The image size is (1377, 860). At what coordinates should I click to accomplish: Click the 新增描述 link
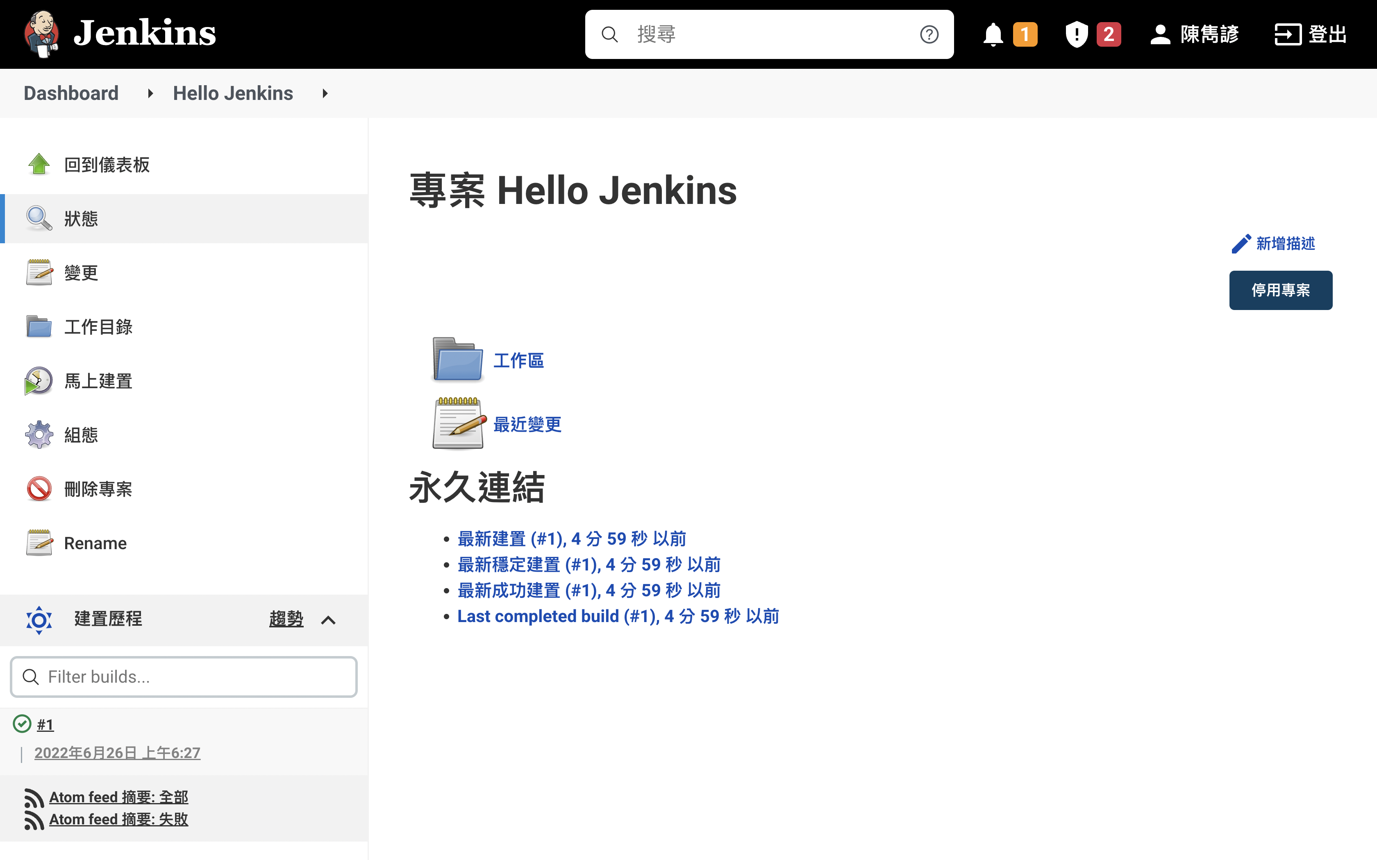coord(1285,243)
